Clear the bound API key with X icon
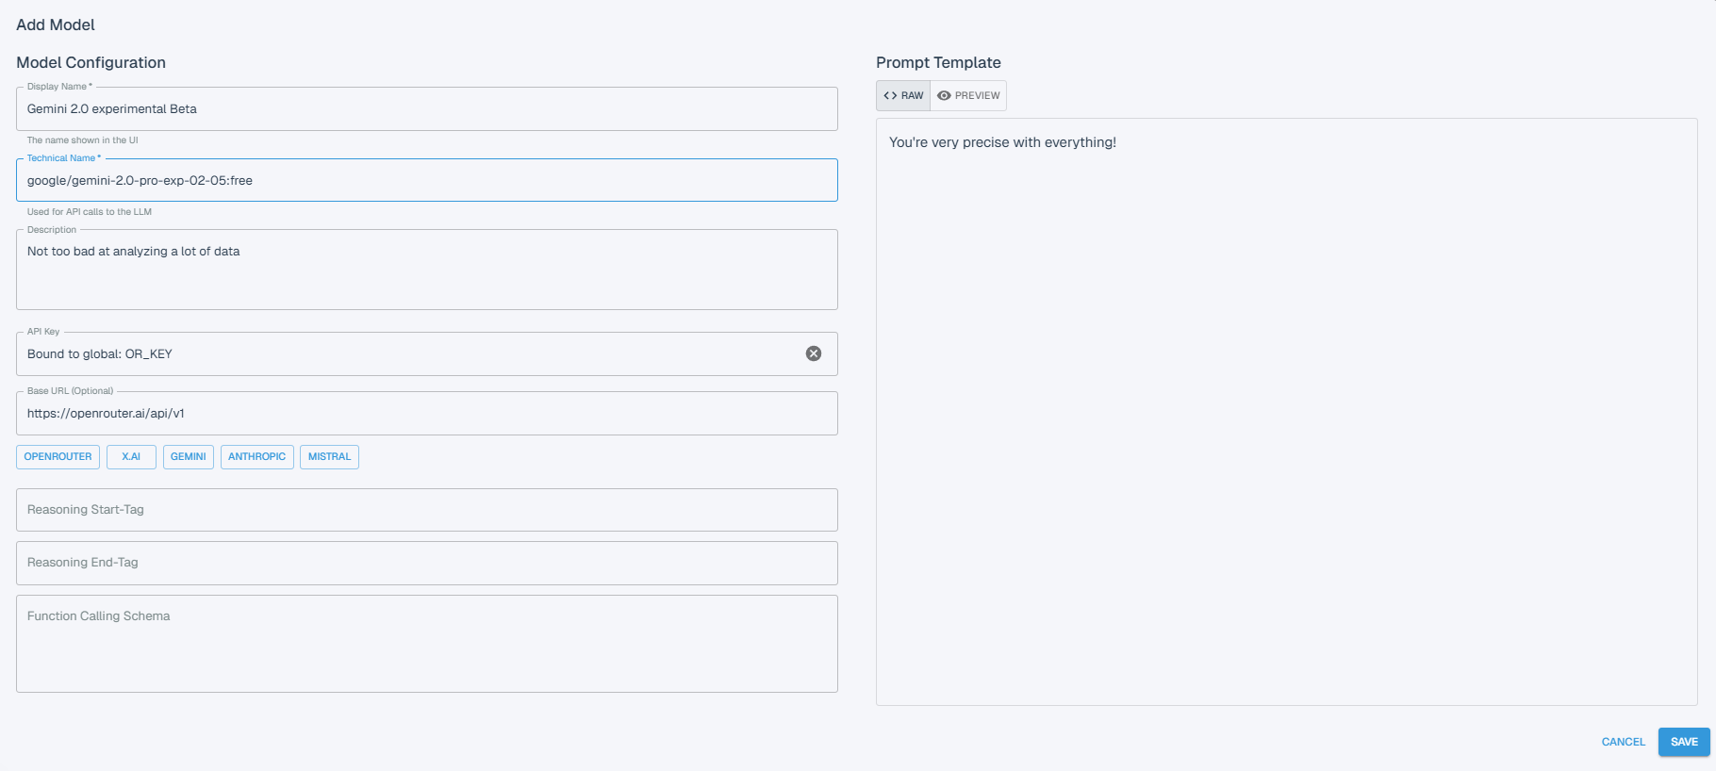 [x=813, y=353]
